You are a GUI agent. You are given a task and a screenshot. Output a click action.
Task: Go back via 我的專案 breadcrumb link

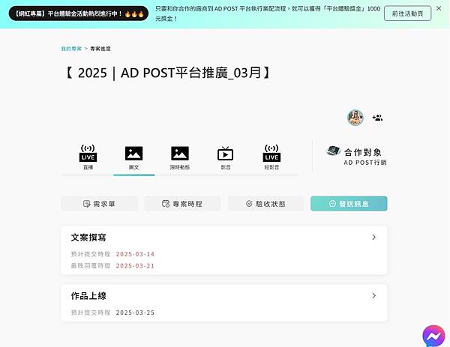click(71, 49)
